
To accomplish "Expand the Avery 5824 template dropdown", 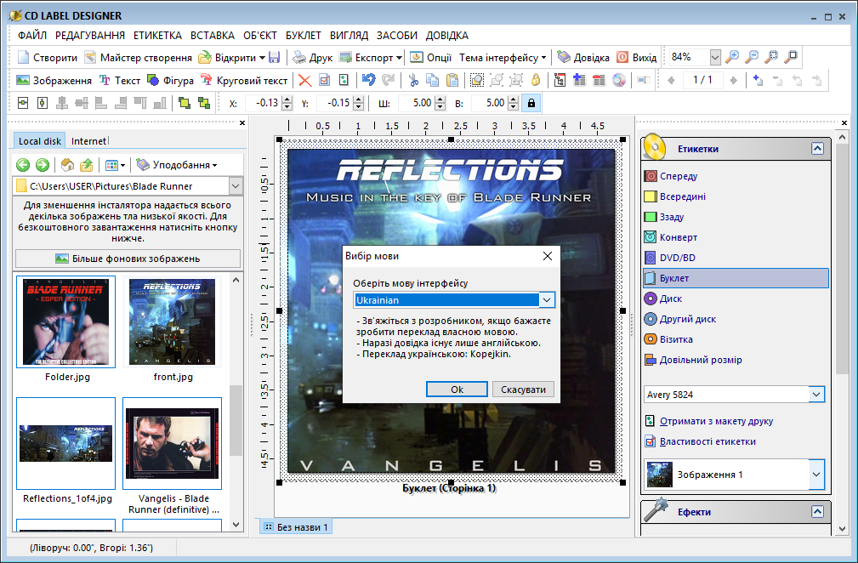I will [816, 395].
